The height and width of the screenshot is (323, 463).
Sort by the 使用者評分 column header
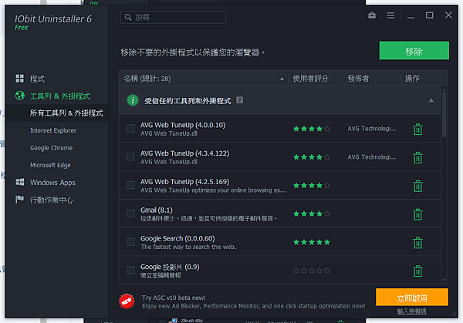(310, 79)
